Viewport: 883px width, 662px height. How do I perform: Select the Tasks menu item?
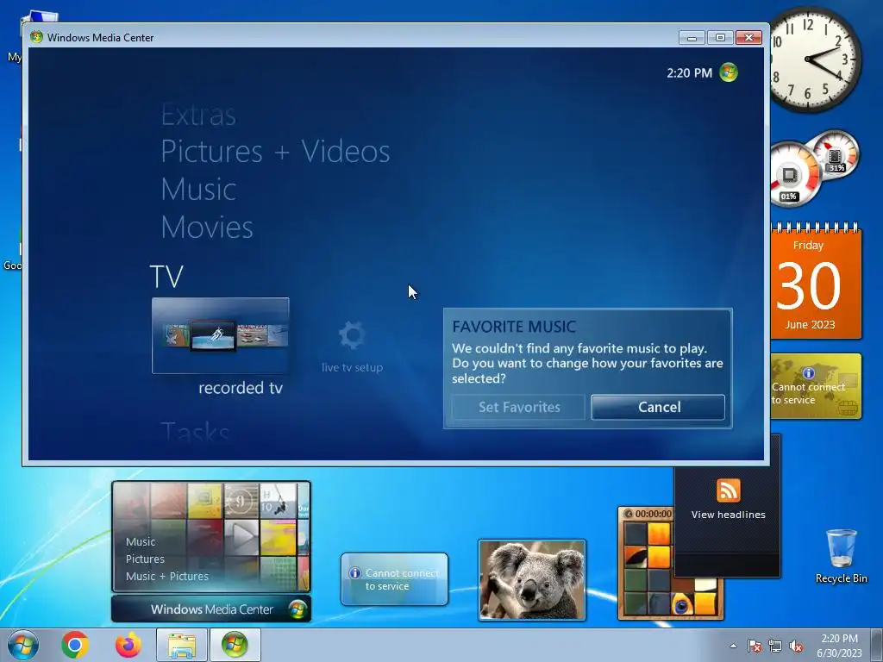click(x=195, y=433)
